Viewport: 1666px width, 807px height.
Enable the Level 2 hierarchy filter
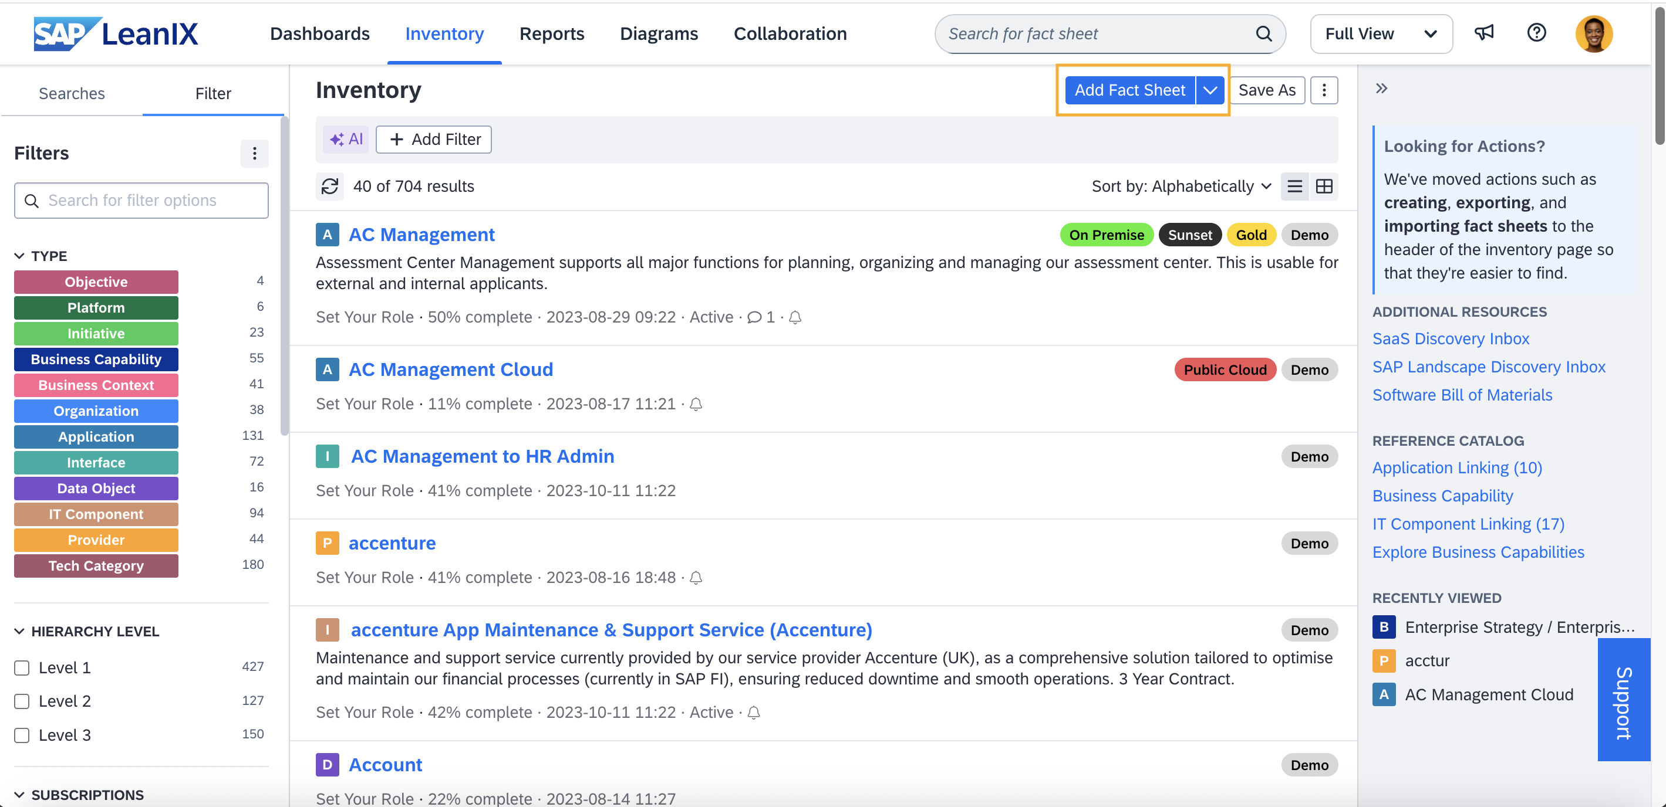tap(22, 701)
